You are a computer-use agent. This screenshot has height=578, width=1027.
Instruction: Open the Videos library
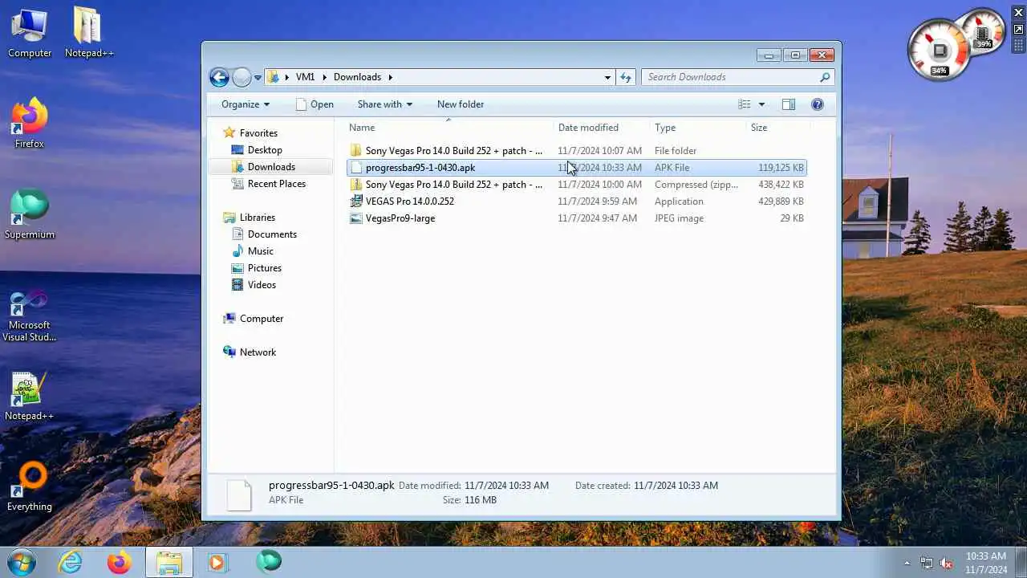point(262,285)
